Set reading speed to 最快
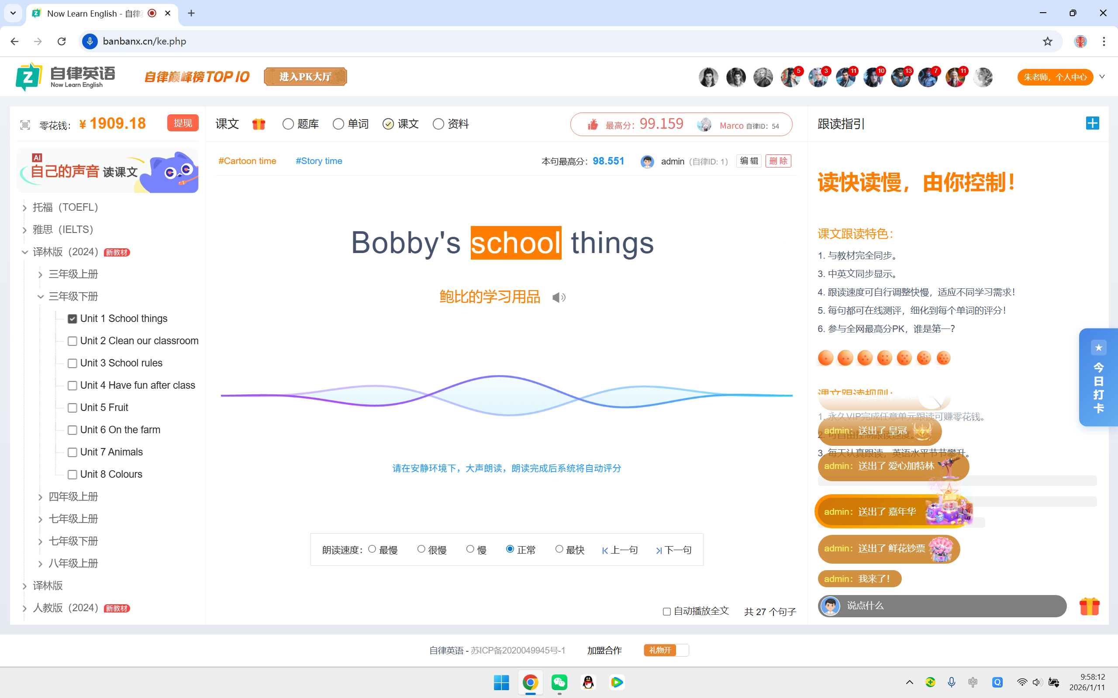1118x698 pixels. (x=559, y=549)
